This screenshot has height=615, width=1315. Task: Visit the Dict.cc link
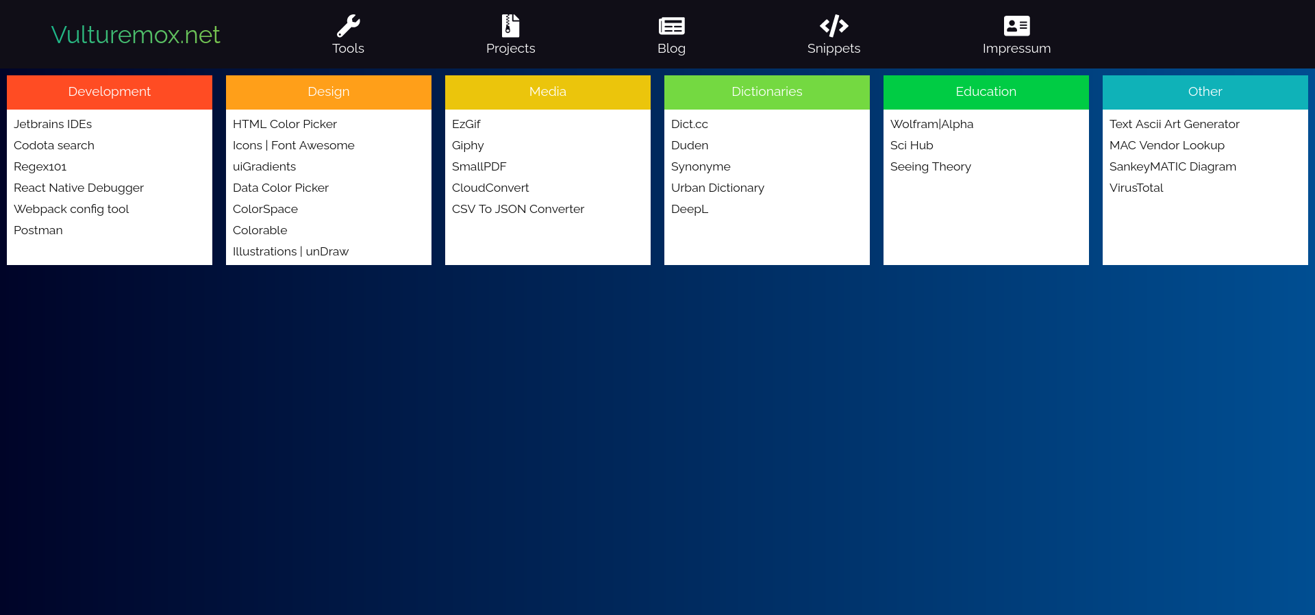690,124
